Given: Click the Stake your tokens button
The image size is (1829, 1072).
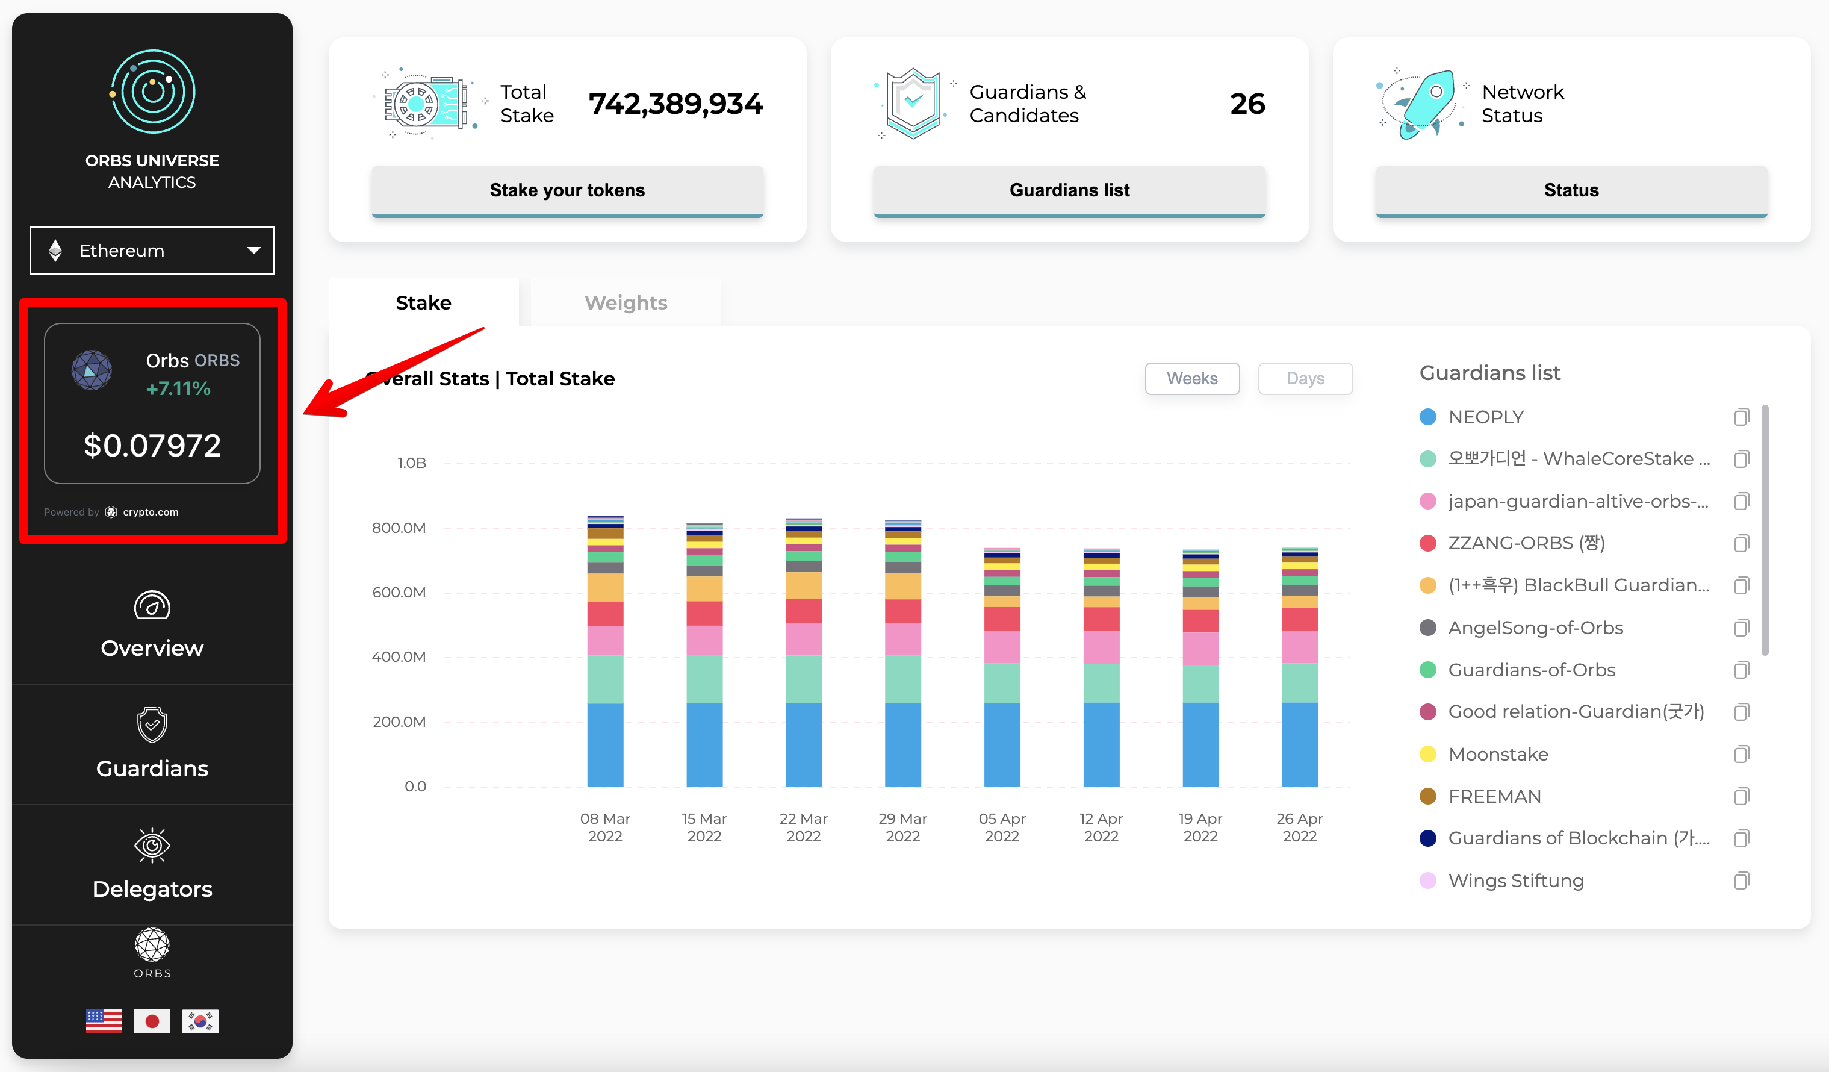Looking at the screenshot, I should (567, 190).
